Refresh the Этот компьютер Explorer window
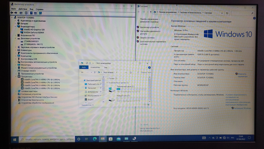The image size is (264, 149). pos(131,73)
